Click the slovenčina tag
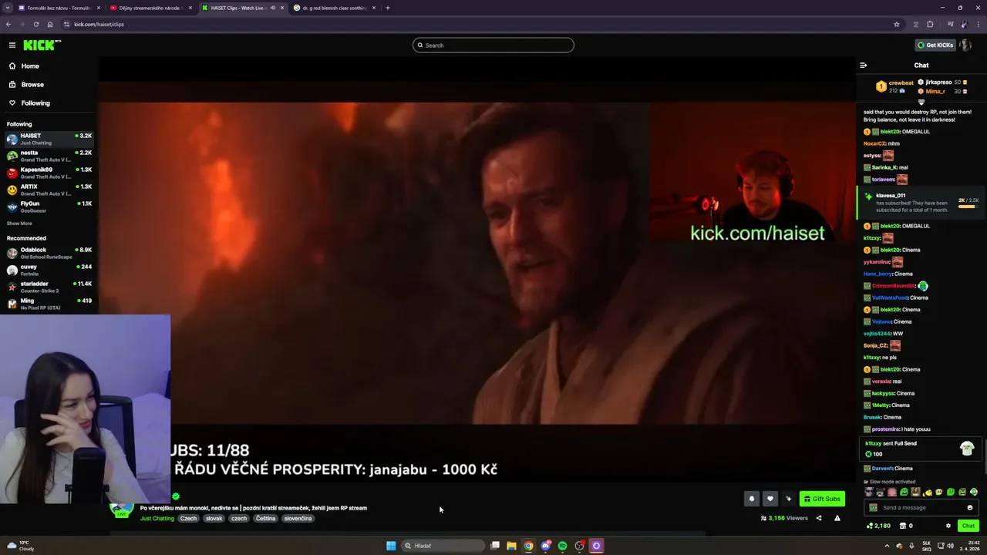 [x=298, y=519]
